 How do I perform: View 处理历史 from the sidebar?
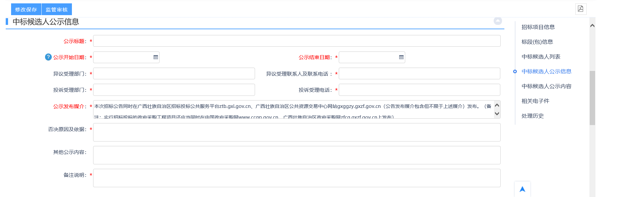click(532, 116)
